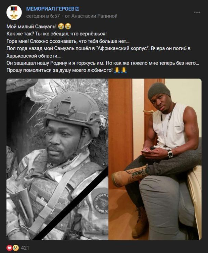Click the line starting Прошу помолиться
The height and width of the screenshot is (253, 208).
point(60,70)
